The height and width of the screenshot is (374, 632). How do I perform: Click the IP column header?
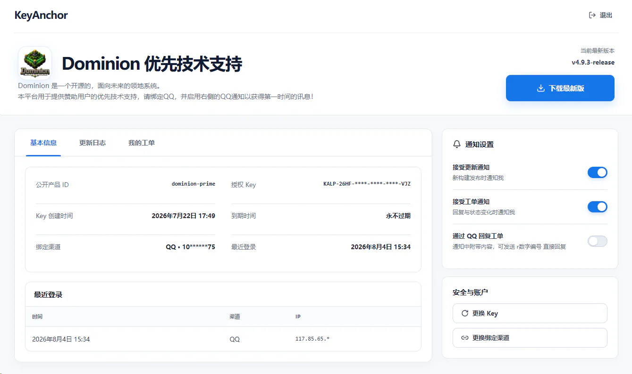[x=298, y=317]
